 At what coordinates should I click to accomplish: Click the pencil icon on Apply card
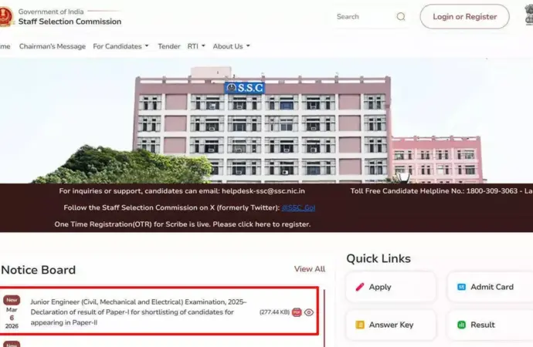(x=360, y=287)
